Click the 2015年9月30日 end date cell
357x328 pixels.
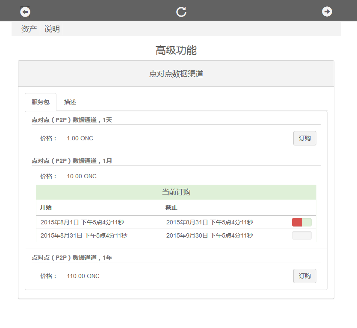tap(209, 235)
